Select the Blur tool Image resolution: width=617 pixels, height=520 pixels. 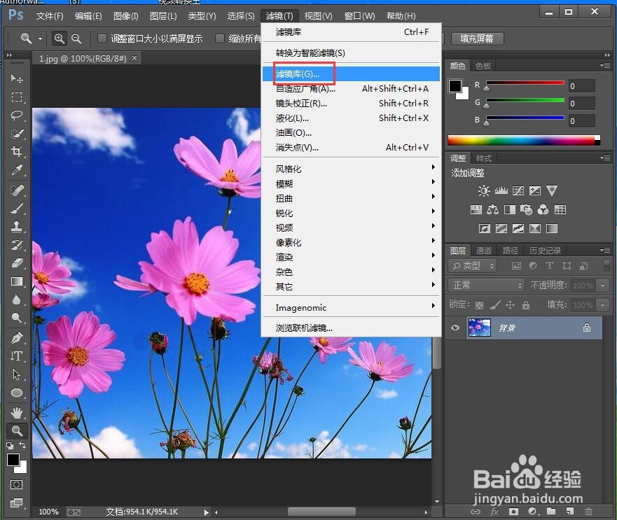pos(17,300)
